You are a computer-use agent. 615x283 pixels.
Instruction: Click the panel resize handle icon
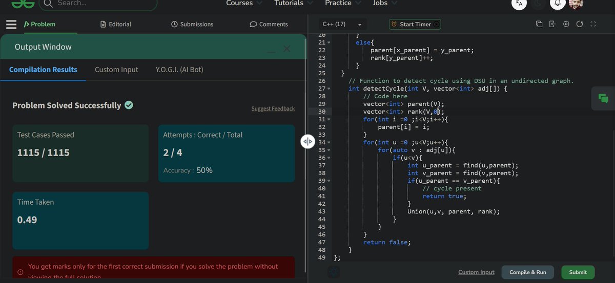307,142
